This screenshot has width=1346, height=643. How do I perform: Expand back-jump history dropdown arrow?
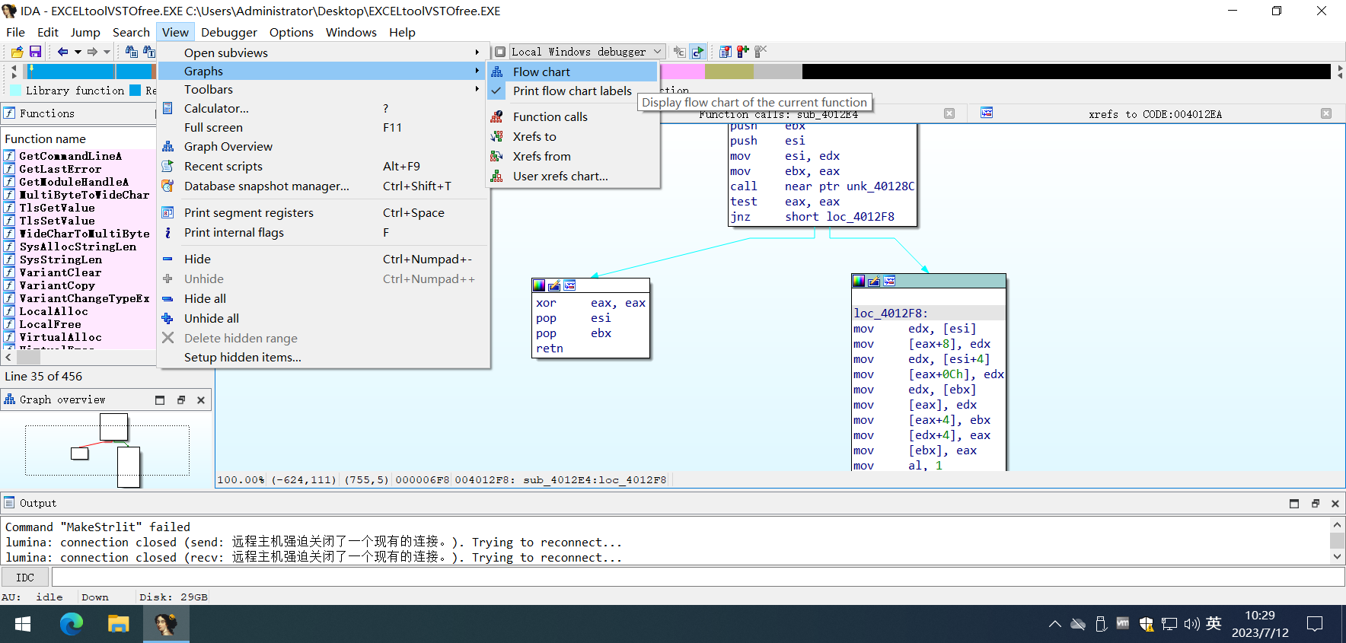[78, 52]
